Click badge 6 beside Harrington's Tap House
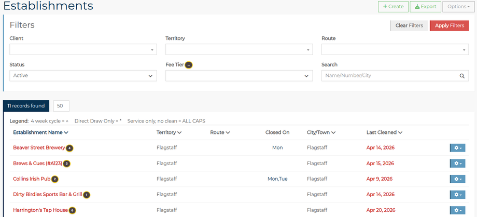This screenshot has height=217, width=477. click(72, 210)
